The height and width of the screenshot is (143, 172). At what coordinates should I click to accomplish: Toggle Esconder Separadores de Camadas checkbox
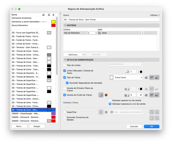pyautogui.click(x=67, y=83)
